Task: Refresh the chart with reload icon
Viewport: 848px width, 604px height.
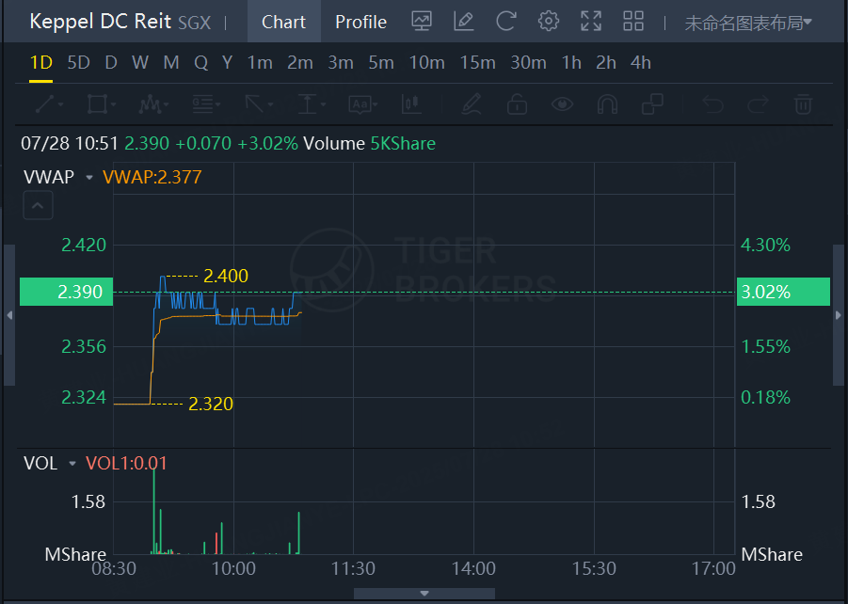Action: tap(506, 22)
